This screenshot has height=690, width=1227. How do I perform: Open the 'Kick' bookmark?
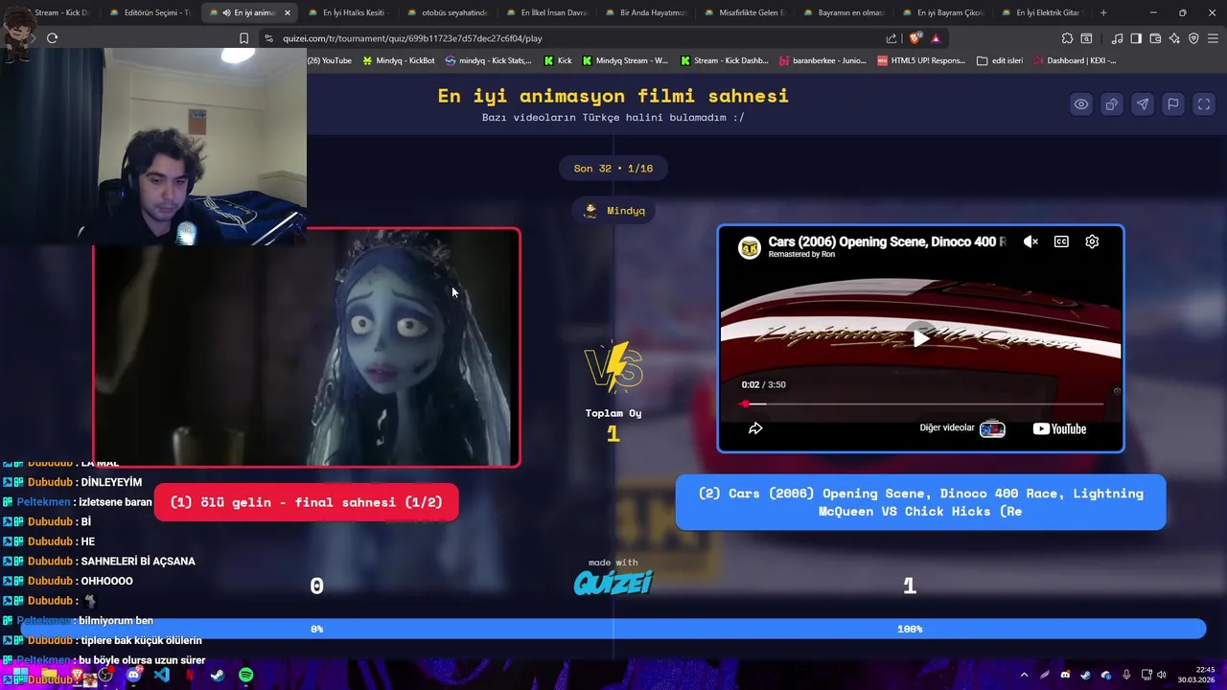coord(558,60)
